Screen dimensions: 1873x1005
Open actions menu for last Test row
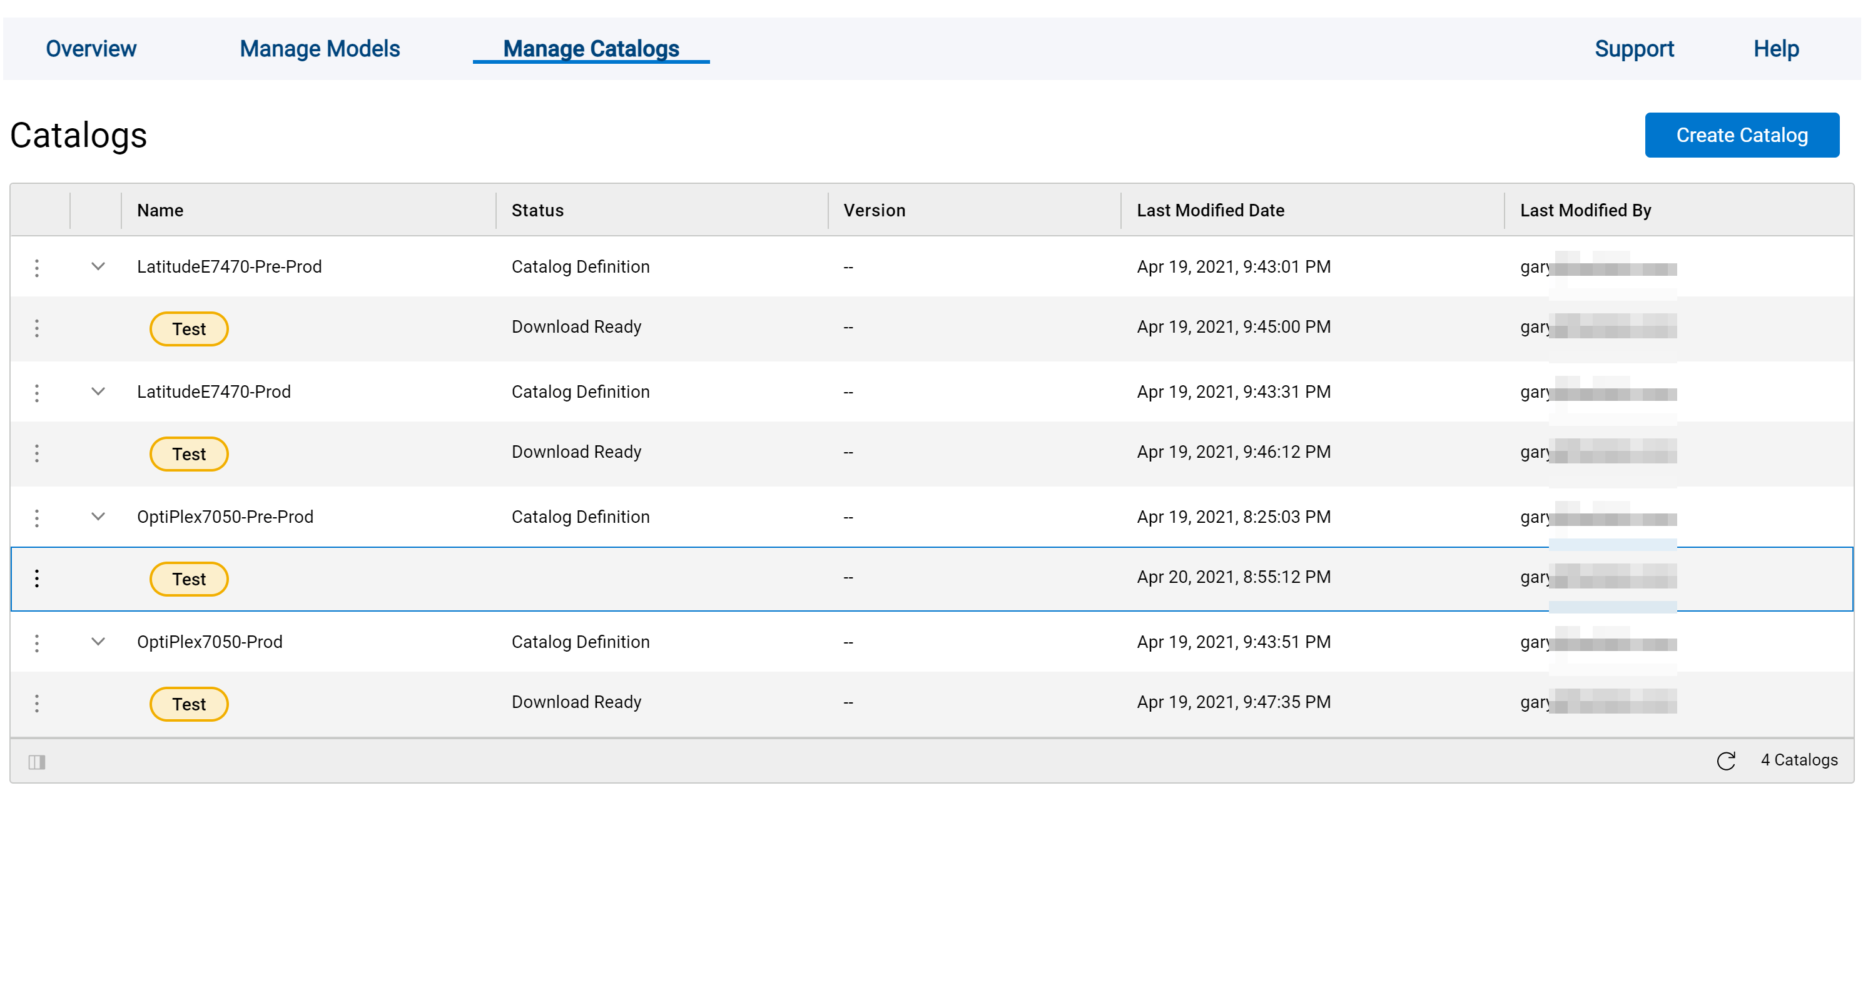[36, 704]
